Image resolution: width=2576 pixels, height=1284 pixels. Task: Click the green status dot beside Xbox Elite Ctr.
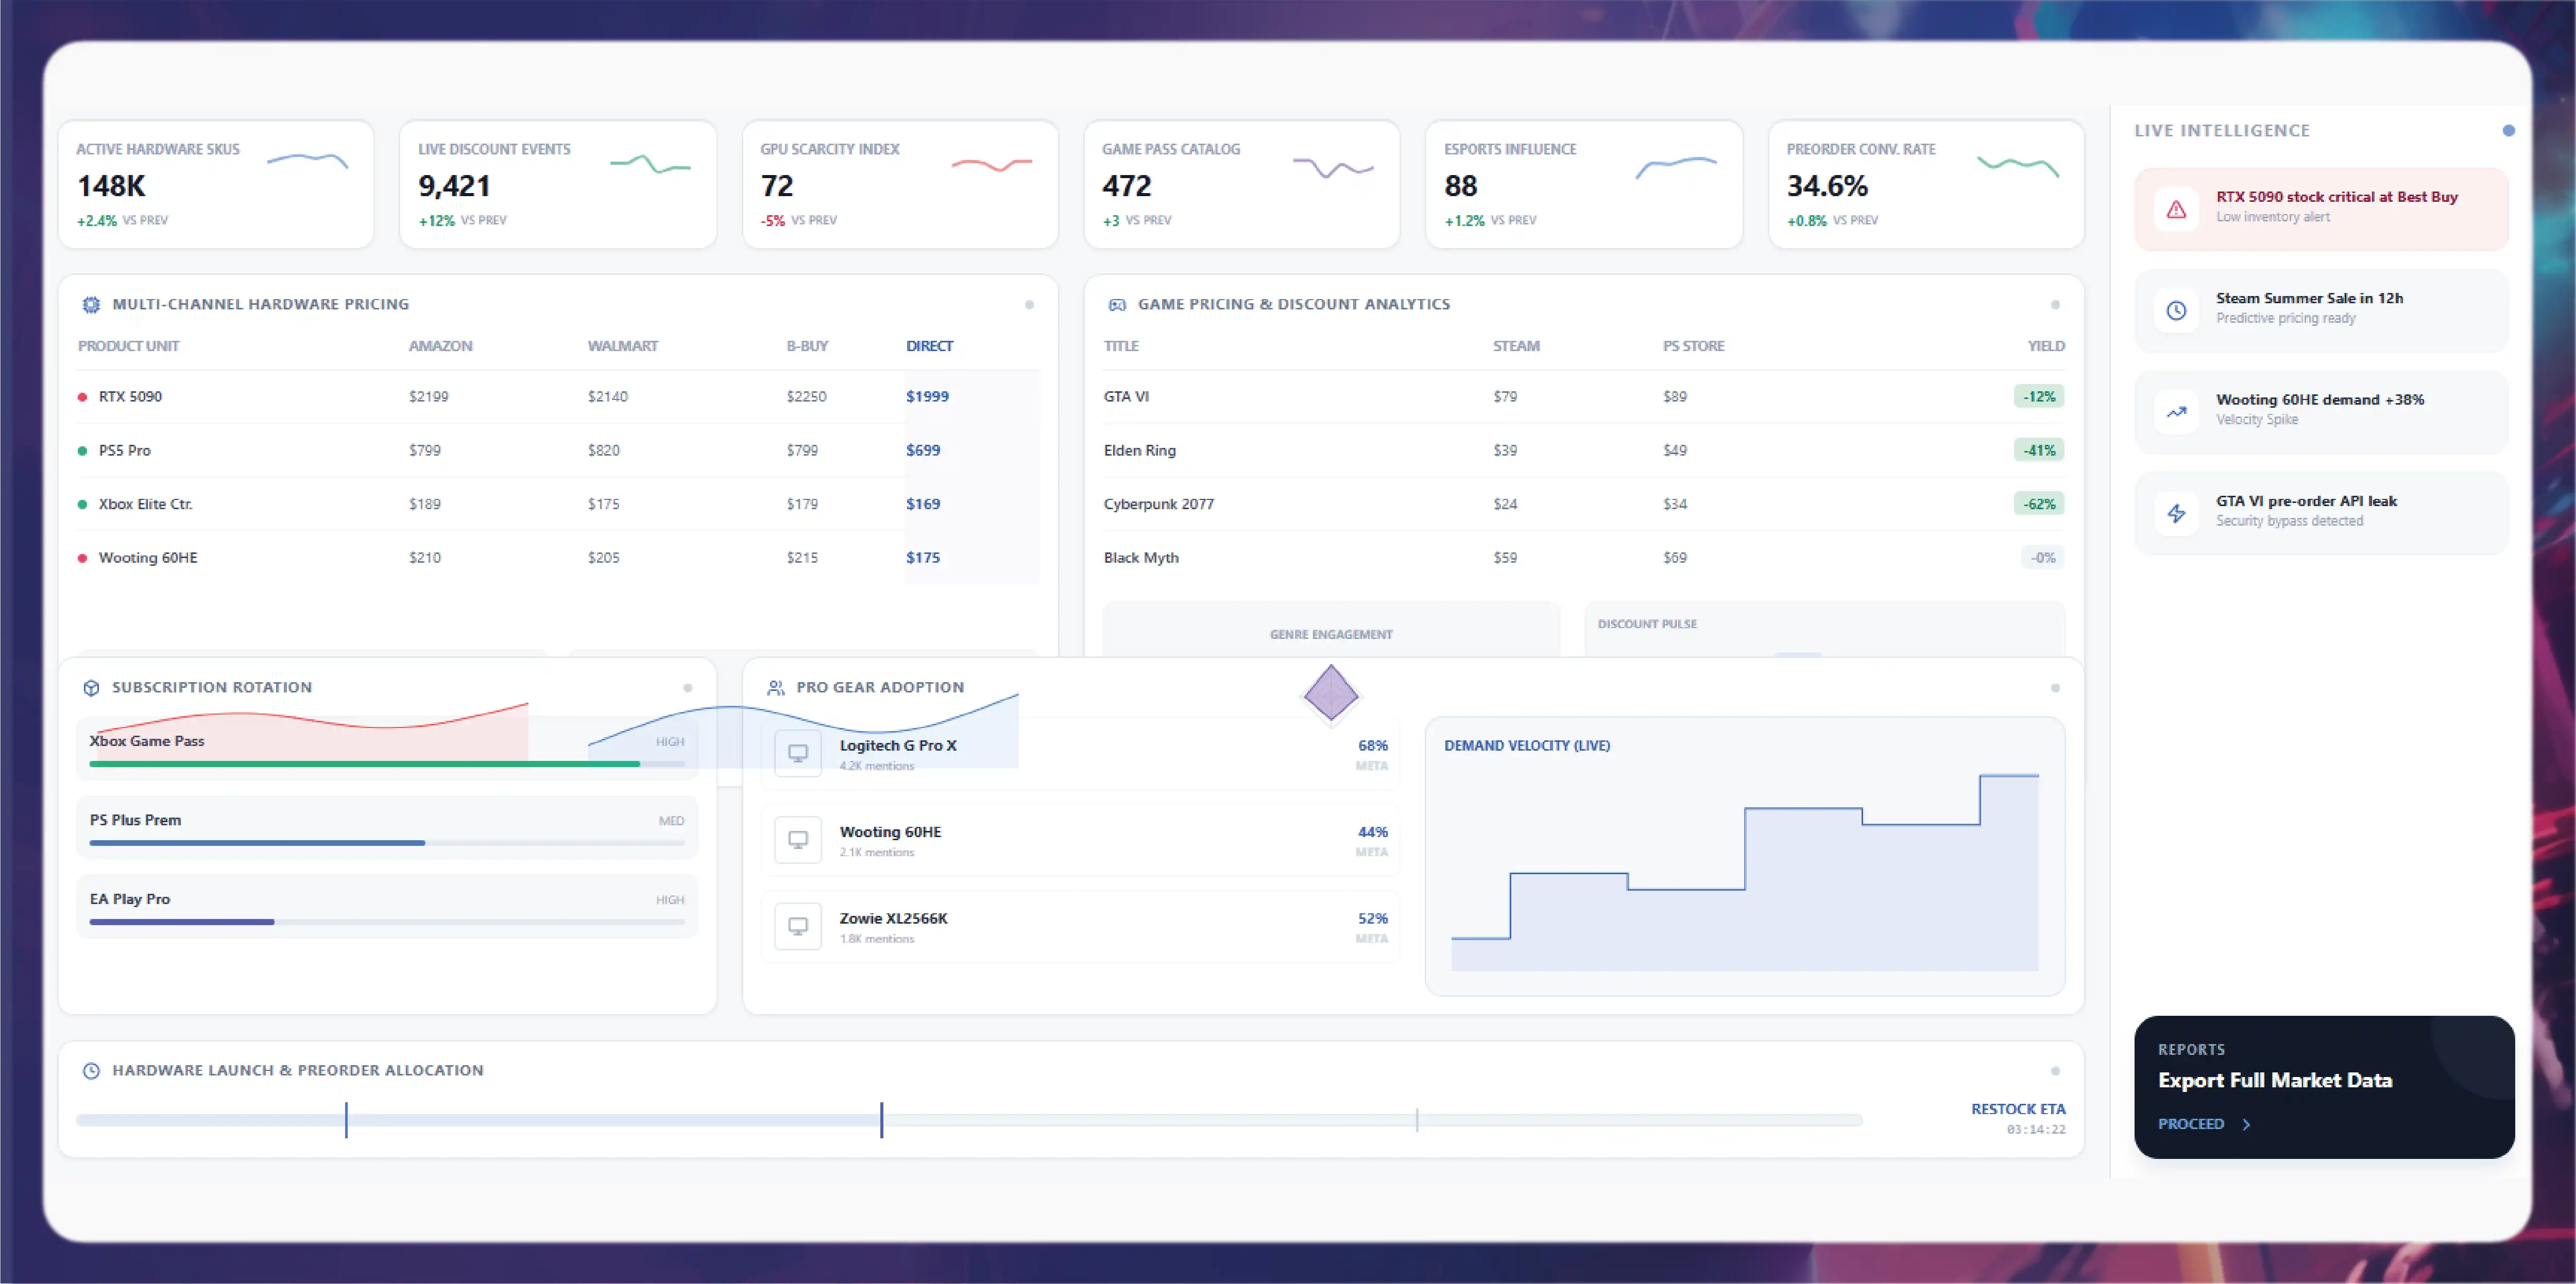coord(82,505)
